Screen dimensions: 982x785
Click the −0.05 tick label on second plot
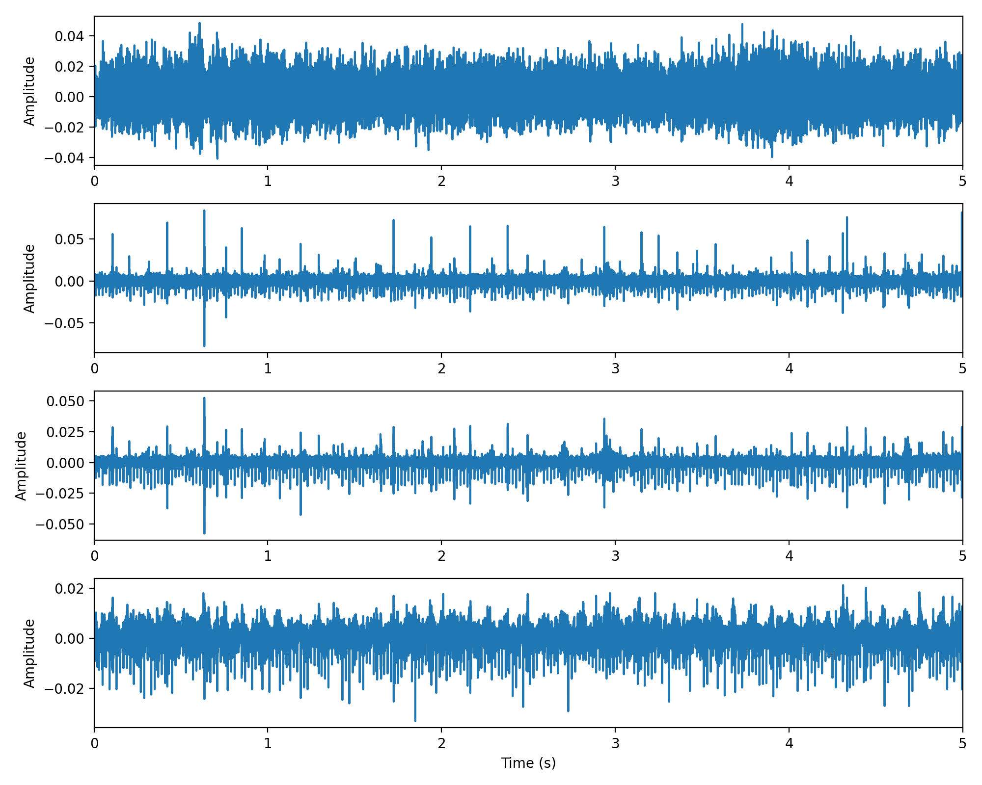[64, 323]
